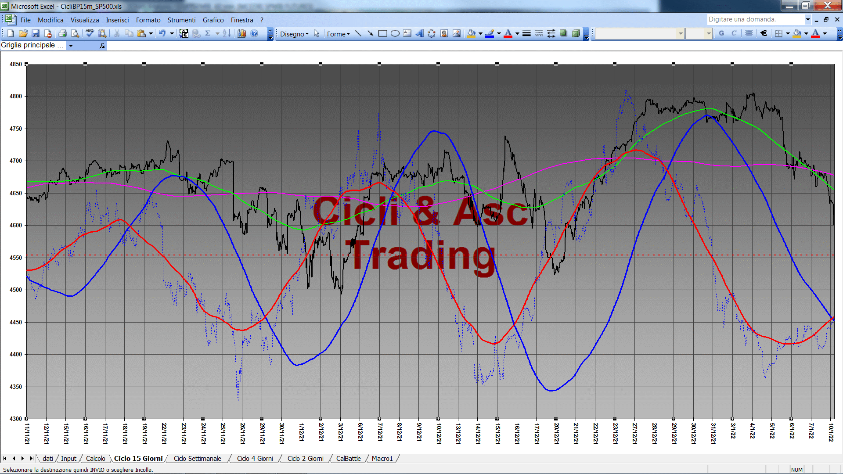Apply the yellow drawing fill color
Screen dimensions: 843x474
pos(472,33)
